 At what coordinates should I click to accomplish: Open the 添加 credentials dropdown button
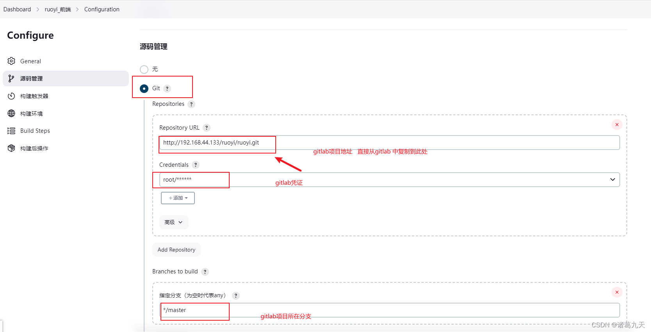pyautogui.click(x=178, y=198)
